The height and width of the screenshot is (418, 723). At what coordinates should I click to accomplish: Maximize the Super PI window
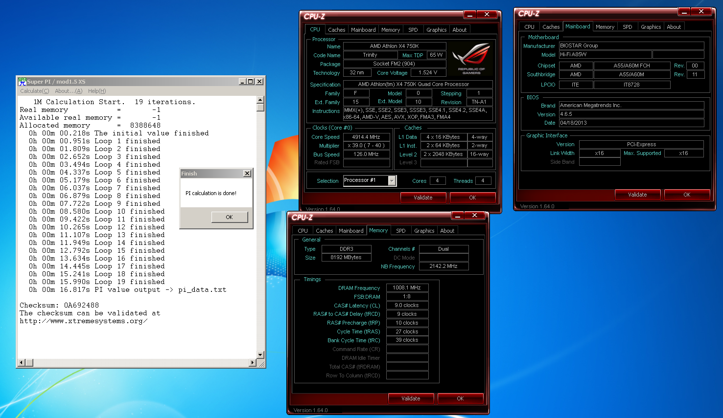click(251, 82)
